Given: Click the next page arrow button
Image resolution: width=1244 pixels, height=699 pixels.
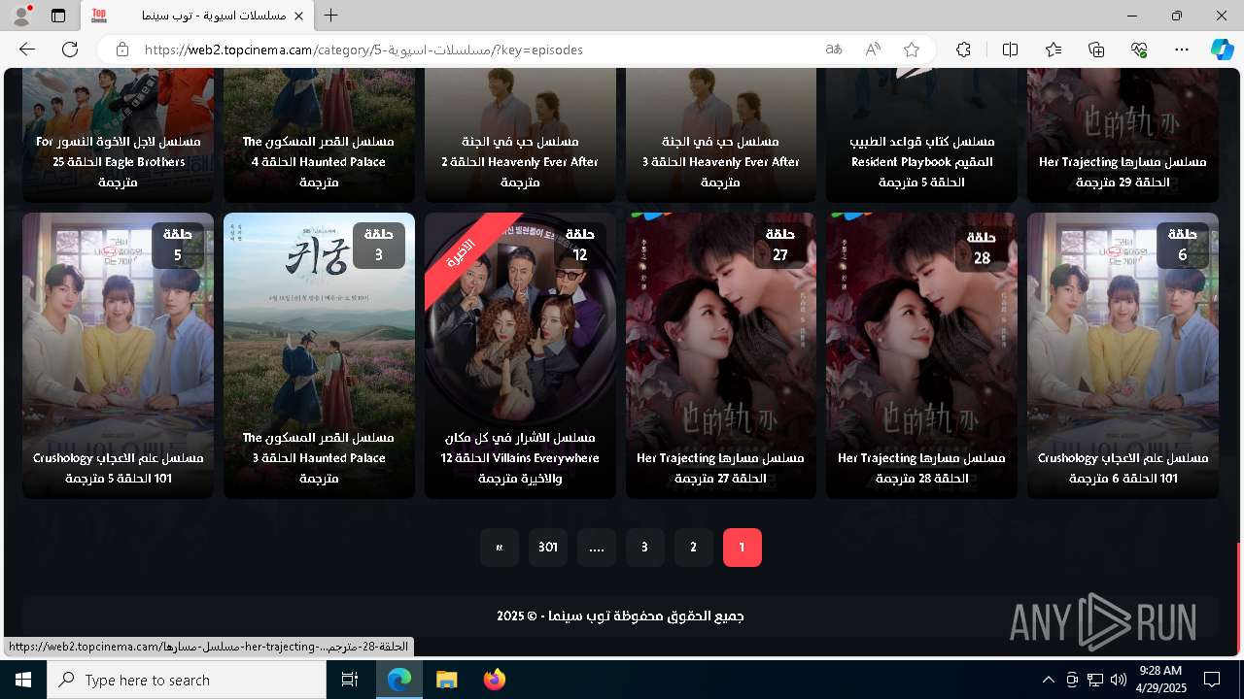Looking at the screenshot, I should tap(500, 548).
